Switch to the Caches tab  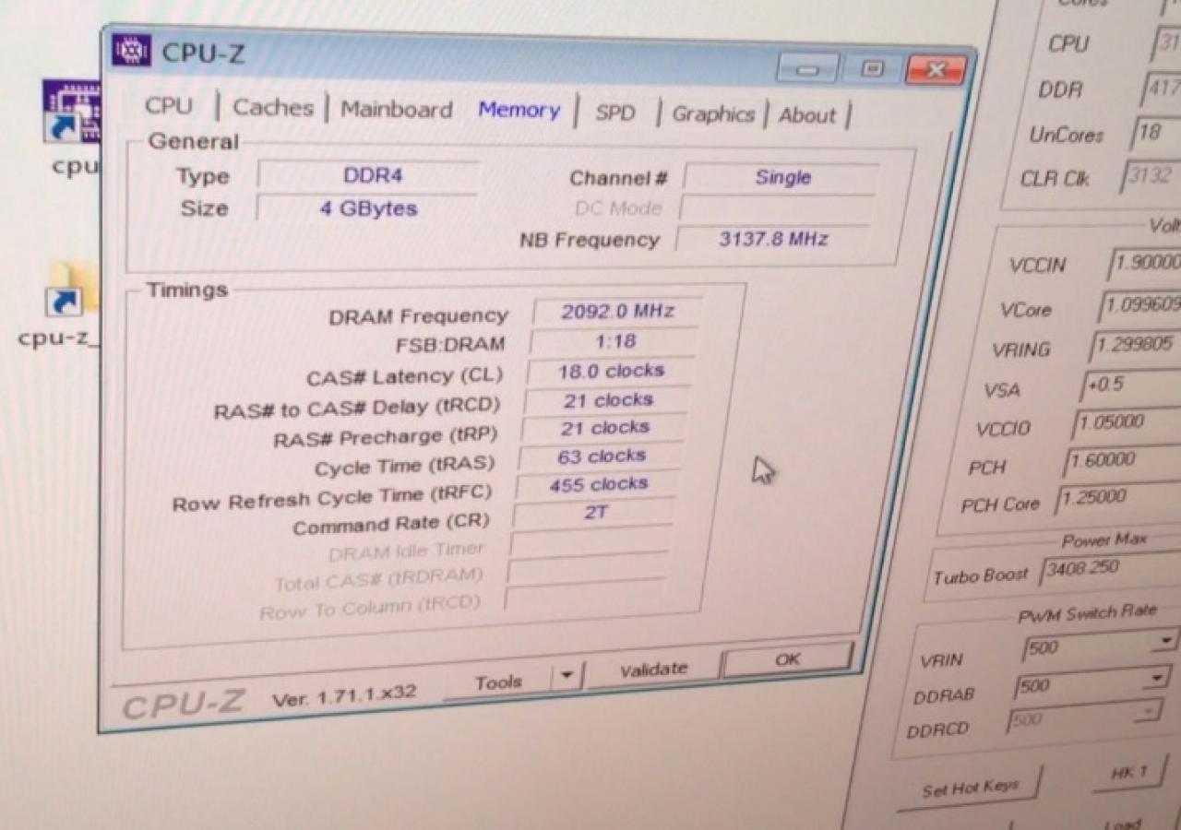pyautogui.click(x=273, y=107)
